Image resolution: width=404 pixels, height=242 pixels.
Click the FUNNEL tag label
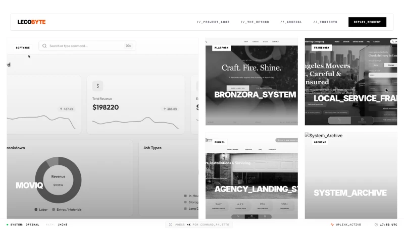click(x=220, y=142)
